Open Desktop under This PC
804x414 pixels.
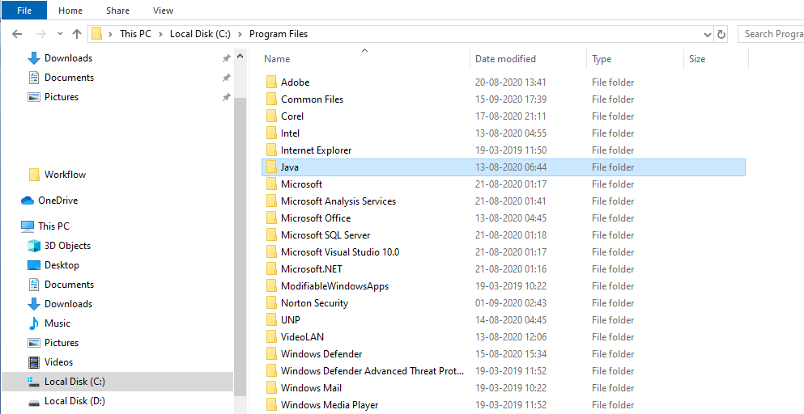[62, 265]
